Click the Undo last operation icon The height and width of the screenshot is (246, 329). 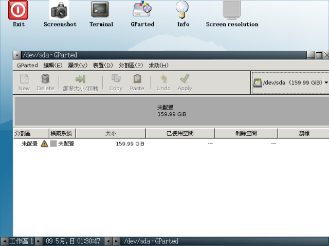(x=163, y=83)
